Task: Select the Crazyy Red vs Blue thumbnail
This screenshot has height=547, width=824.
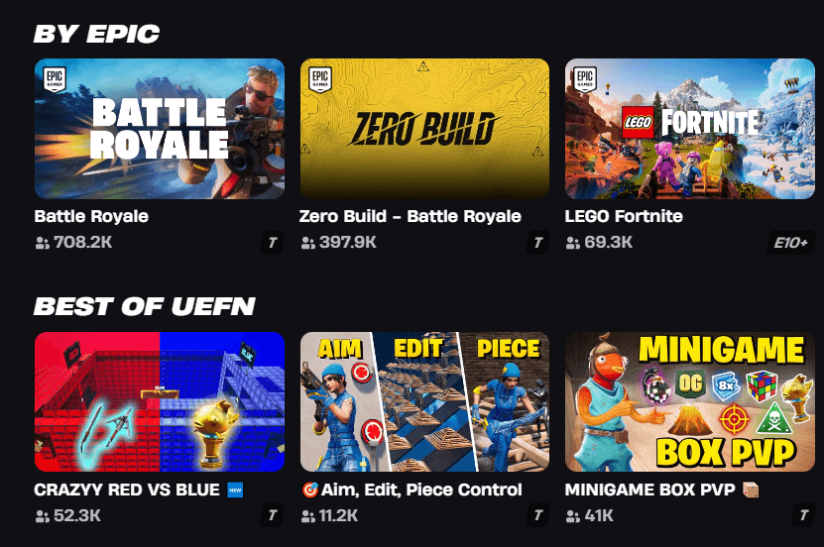Action: (x=160, y=401)
